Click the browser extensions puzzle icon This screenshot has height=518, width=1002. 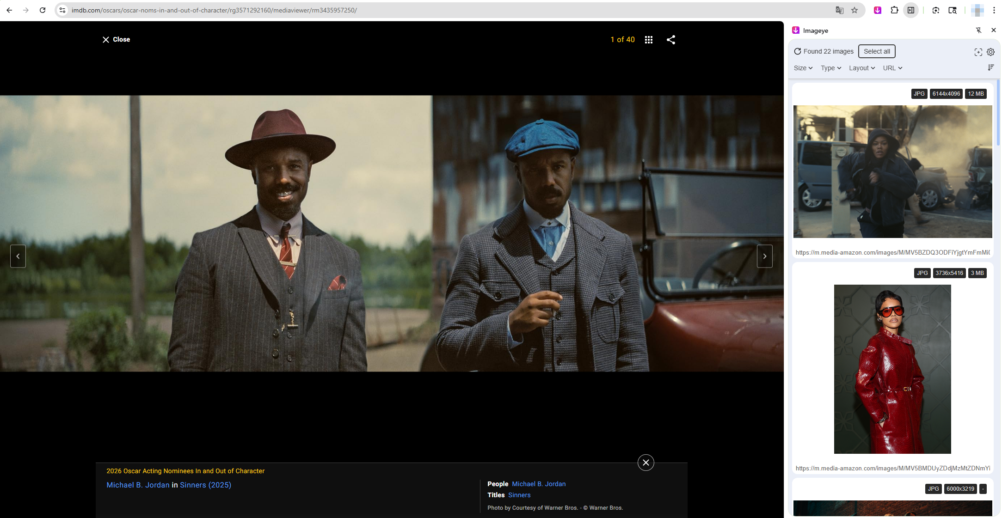coord(894,10)
